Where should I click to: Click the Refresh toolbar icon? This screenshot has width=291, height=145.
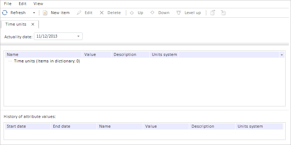pyautogui.click(x=5, y=13)
